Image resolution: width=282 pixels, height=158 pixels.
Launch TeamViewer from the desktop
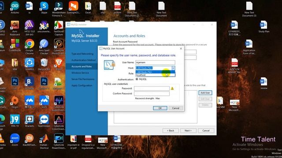[44, 121]
